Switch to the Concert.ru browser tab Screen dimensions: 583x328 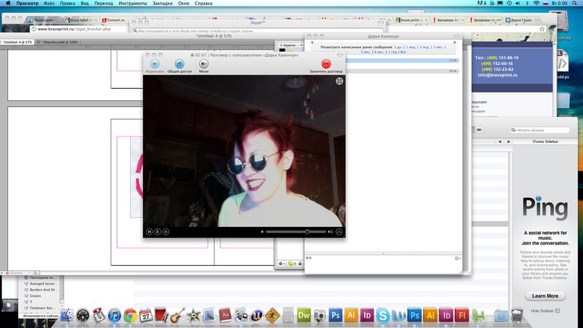tap(116, 20)
